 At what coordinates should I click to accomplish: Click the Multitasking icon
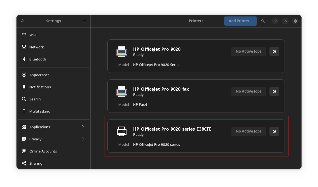(24, 111)
